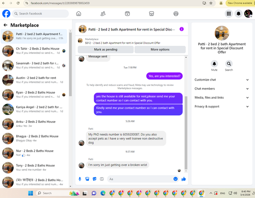Viewport: 255px width, 198px height.
Task: Click More options button
Action: click(x=160, y=49)
